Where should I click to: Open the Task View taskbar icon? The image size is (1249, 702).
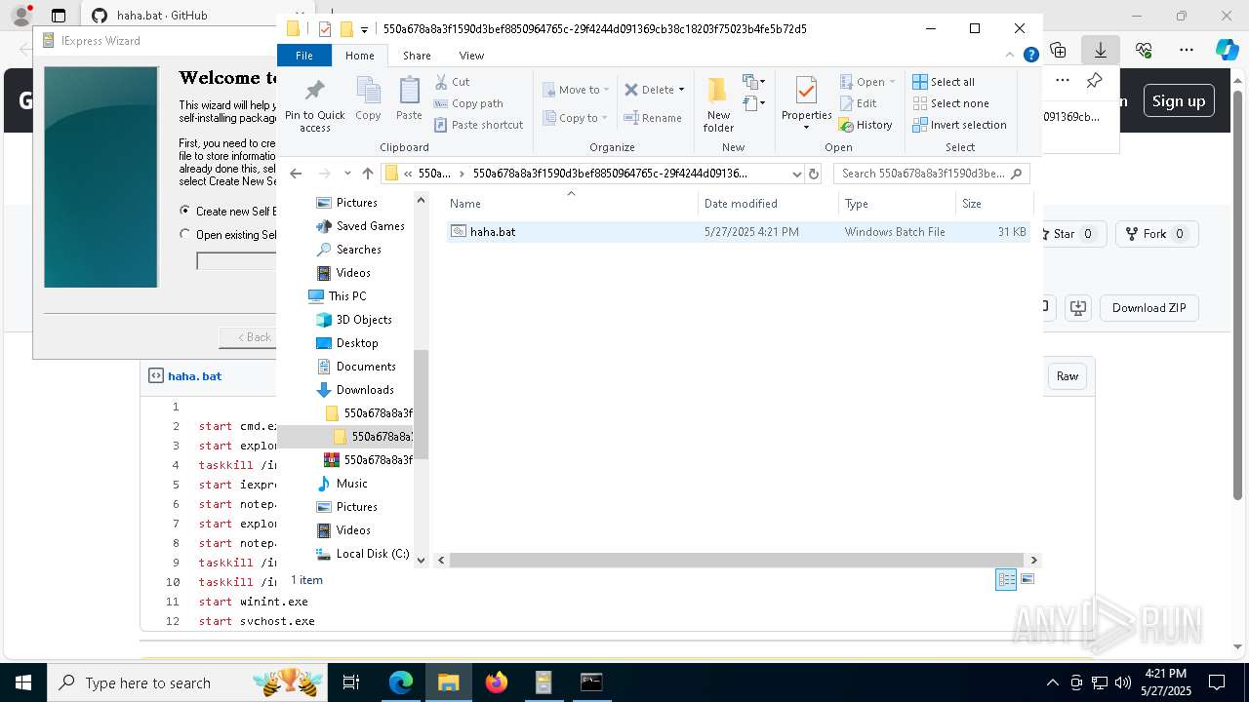(x=351, y=682)
